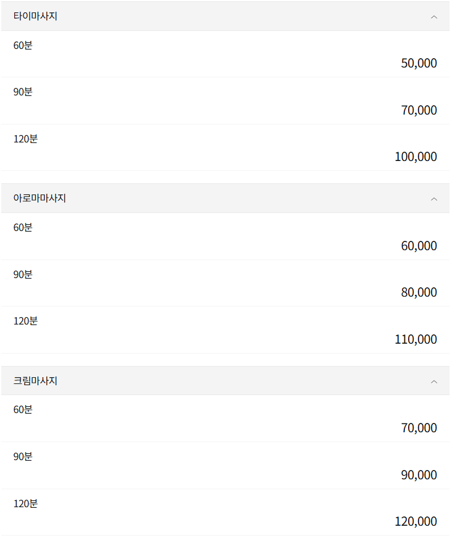The height and width of the screenshot is (540, 452).
Task: Select the 90분 option under 타이마사지
Action: point(23,92)
